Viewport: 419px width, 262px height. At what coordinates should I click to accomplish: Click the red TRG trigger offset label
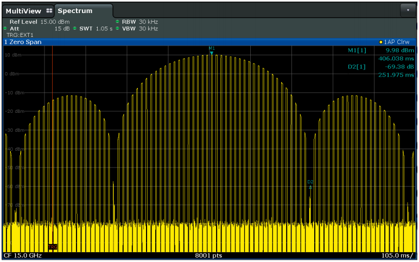(x=52, y=247)
